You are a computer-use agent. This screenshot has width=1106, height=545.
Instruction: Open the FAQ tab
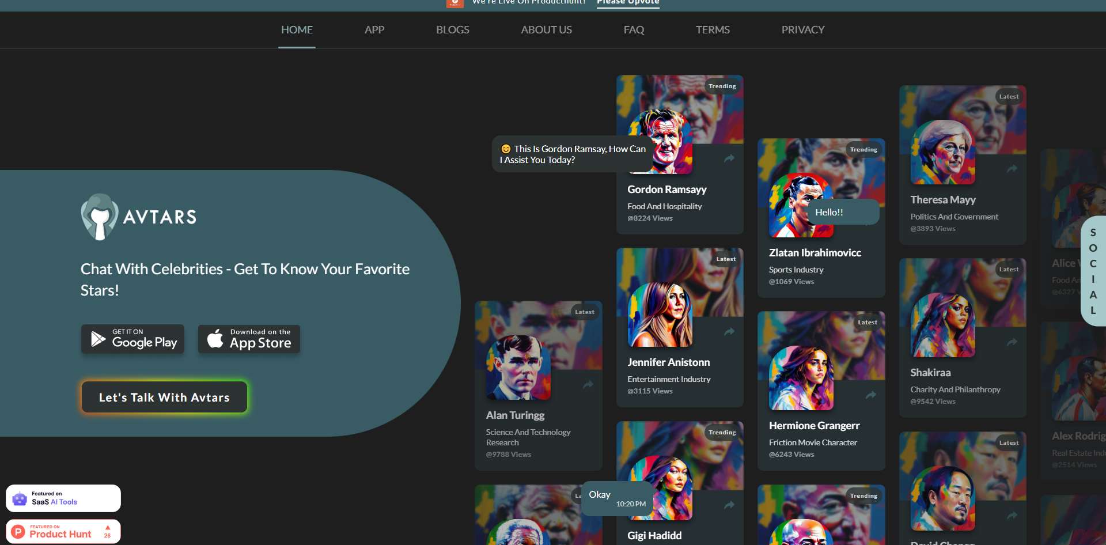click(634, 29)
